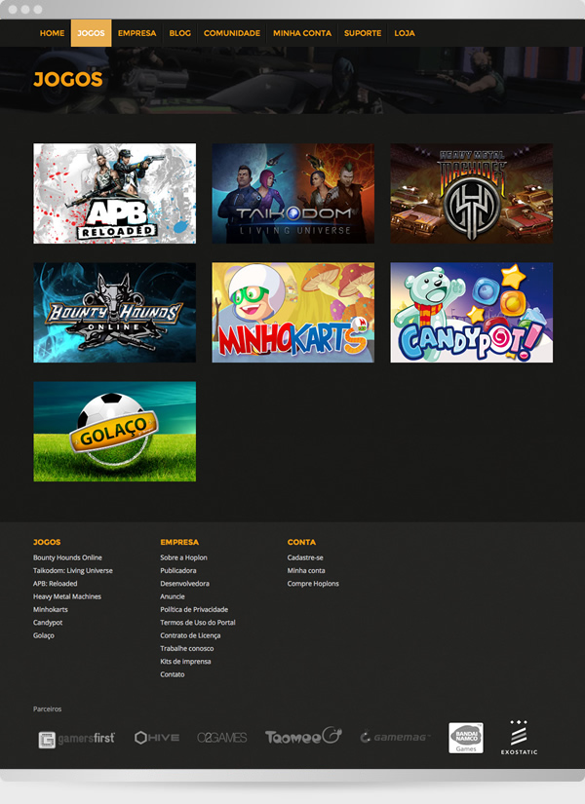Click the Minhokarts game thumbnail
The image size is (585, 804).
293,312
